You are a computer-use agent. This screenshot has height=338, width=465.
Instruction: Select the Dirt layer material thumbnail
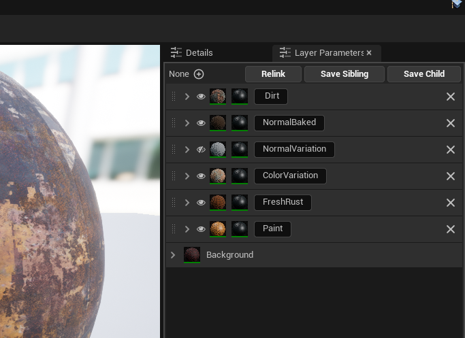pyautogui.click(x=218, y=97)
